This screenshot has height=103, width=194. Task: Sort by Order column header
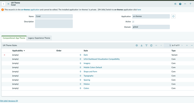tap(59, 51)
